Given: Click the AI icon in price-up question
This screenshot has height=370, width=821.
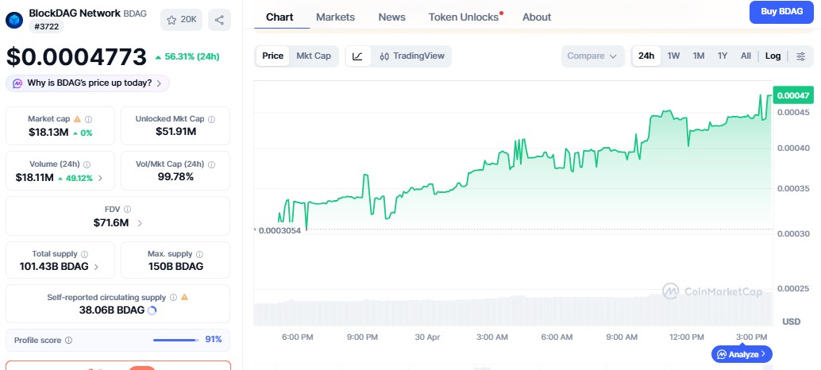Looking at the screenshot, I should coord(17,83).
